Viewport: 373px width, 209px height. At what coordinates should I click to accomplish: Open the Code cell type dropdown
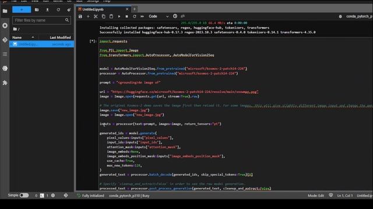[x=159, y=16]
